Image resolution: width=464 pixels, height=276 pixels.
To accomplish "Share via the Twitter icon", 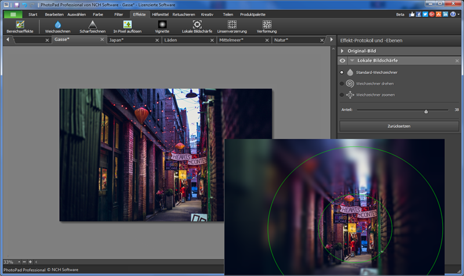I will (425, 14).
